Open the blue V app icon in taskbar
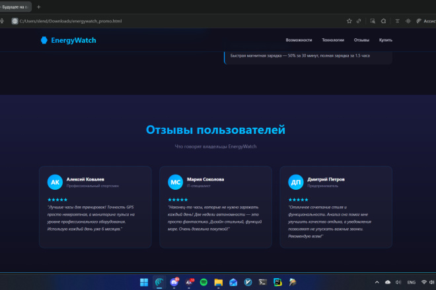The width and height of the screenshot is (436, 290). tap(248, 282)
